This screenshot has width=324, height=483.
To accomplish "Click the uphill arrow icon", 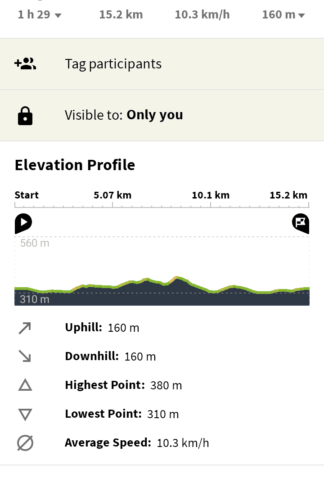I will pyautogui.click(x=25, y=328).
